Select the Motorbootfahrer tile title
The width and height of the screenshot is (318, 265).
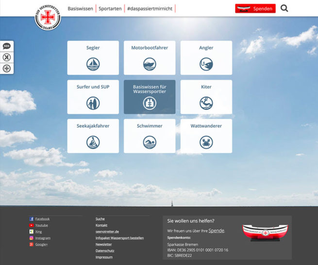coord(150,48)
